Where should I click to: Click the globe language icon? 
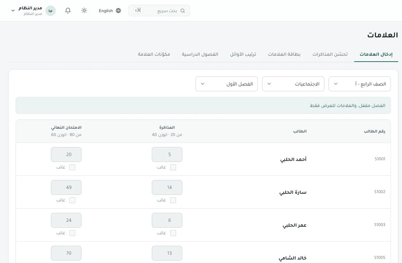(118, 10)
